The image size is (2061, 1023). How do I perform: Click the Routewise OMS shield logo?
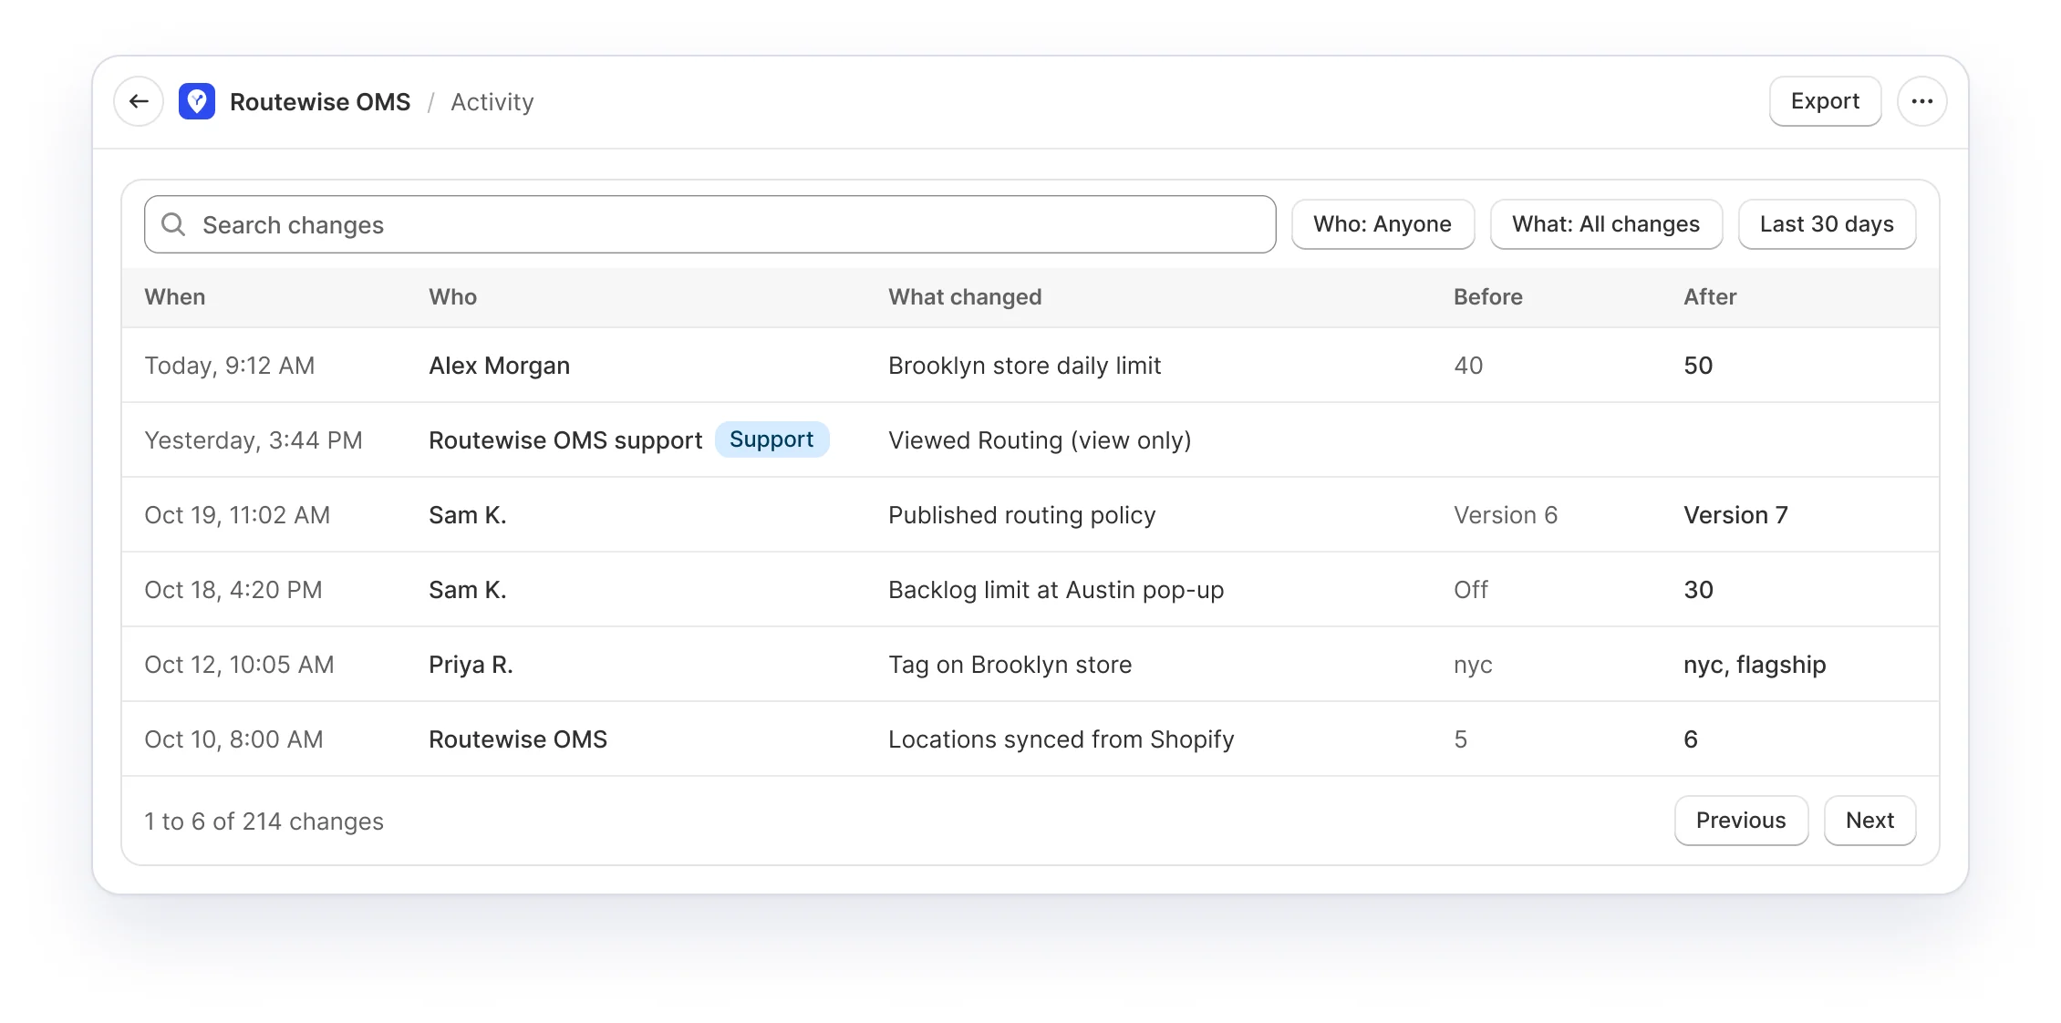pyautogui.click(x=197, y=101)
